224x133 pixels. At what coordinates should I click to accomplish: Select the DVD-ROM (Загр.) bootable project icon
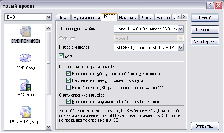click(x=26, y=112)
